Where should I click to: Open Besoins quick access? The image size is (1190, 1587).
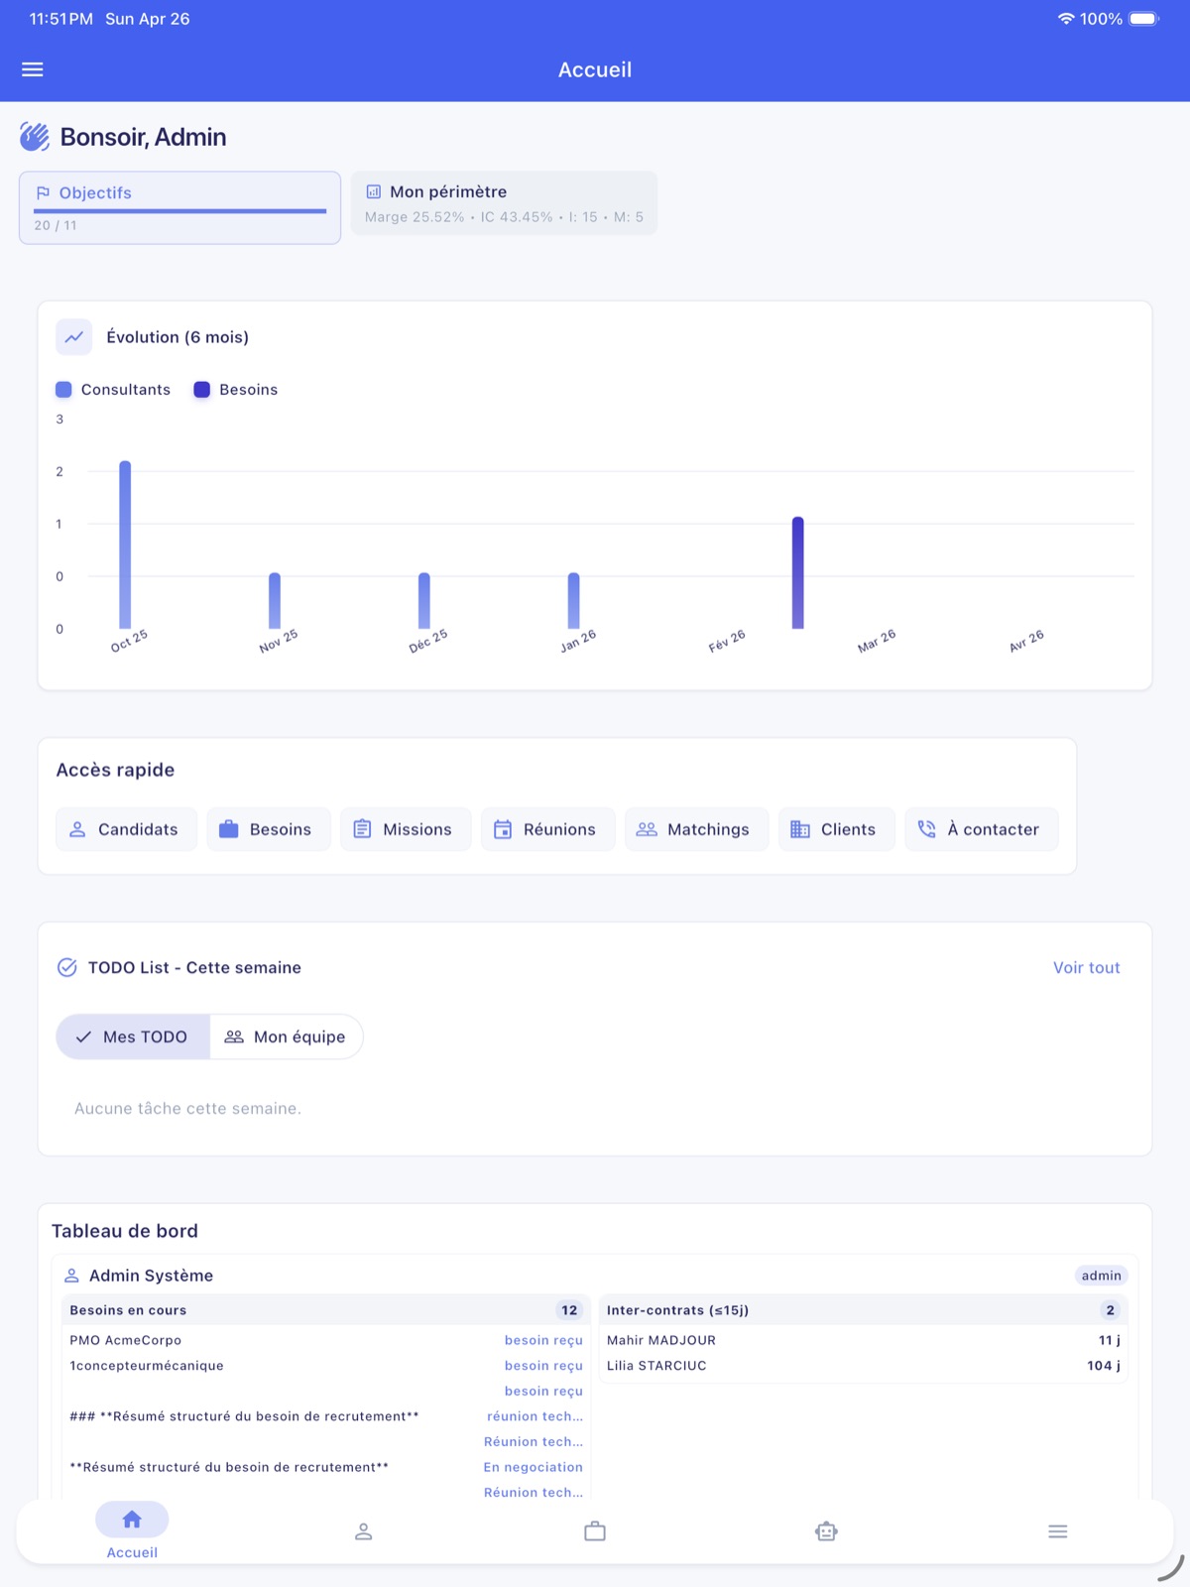point(268,829)
